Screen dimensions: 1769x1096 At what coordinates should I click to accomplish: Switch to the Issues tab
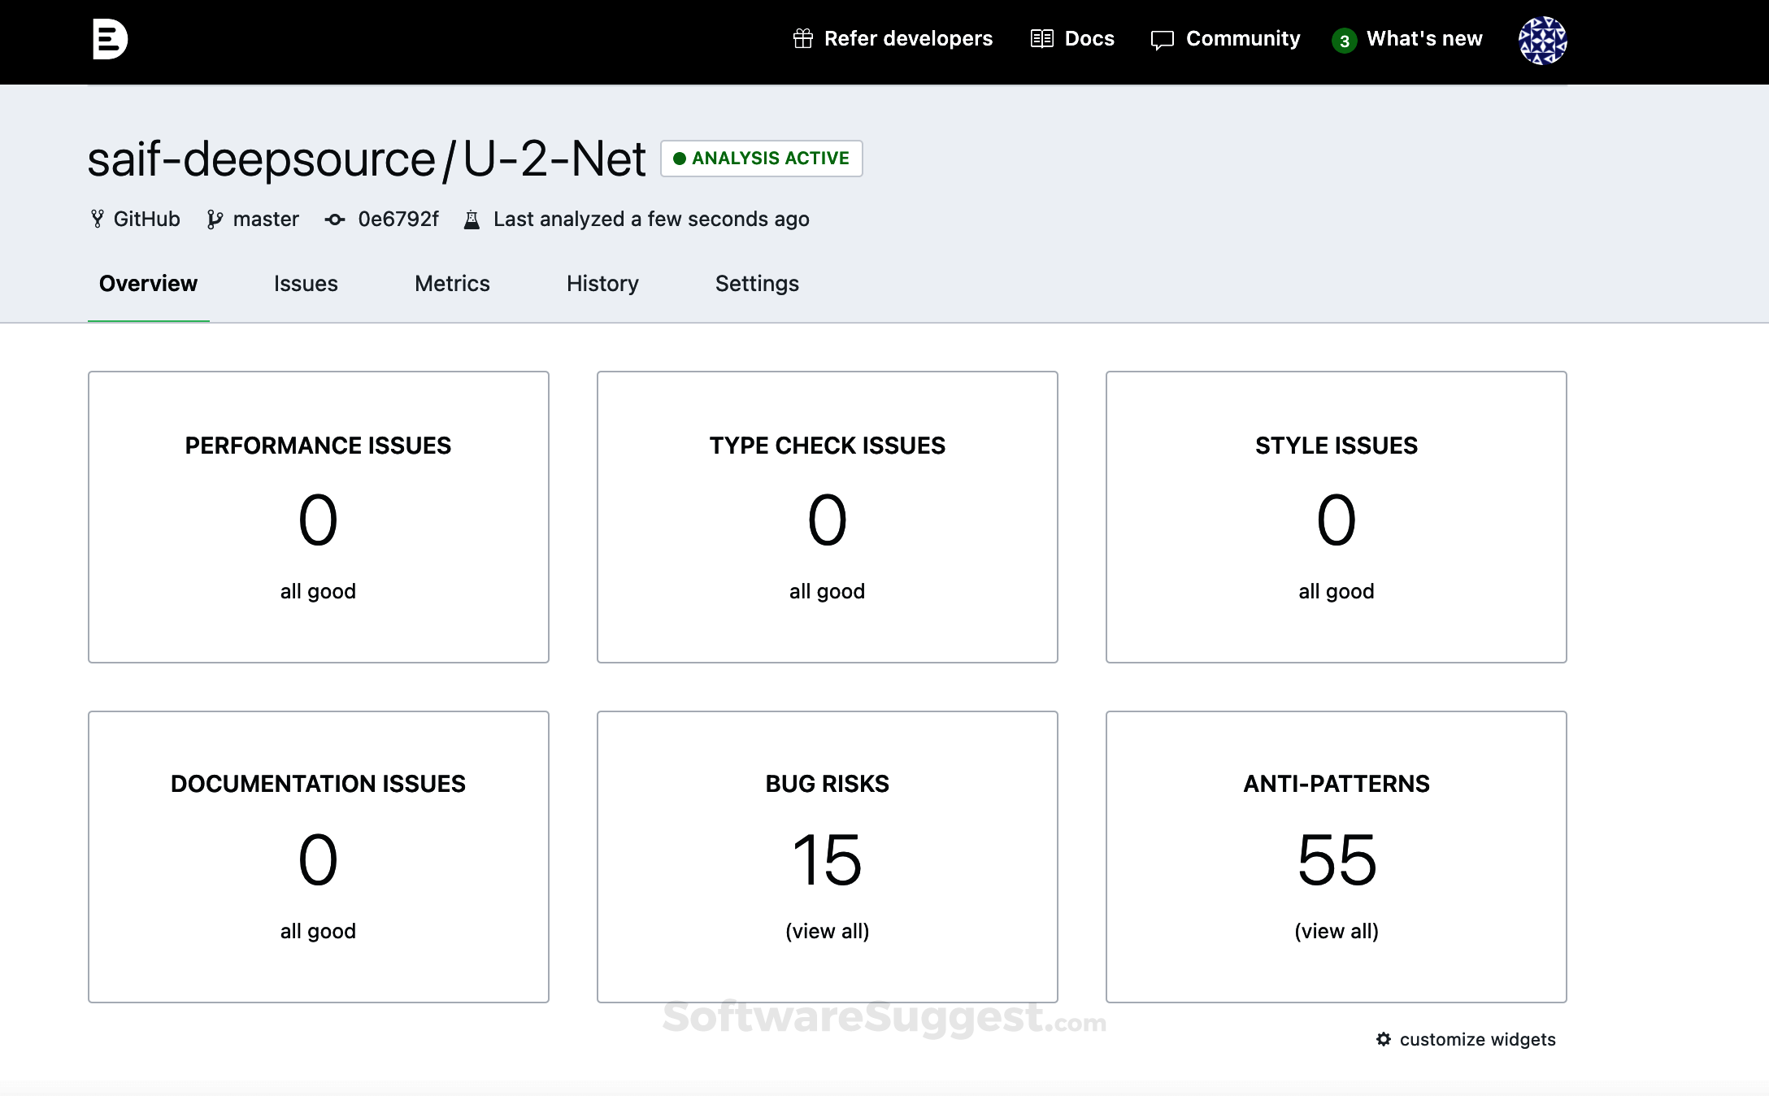pyautogui.click(x=305, y=284)
